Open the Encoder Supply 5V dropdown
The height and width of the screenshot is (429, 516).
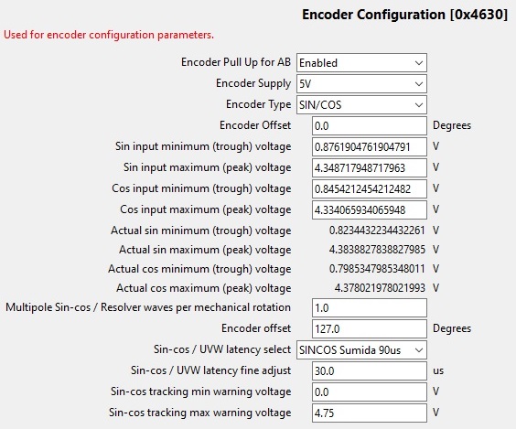click(361, 83)
